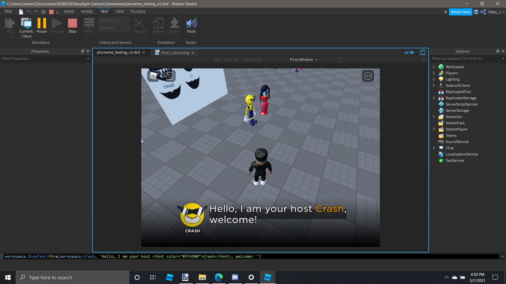Switch to the HOME ribbon tab
The width and height of the screenshot is (506, 284).
(x=69, y=12)
